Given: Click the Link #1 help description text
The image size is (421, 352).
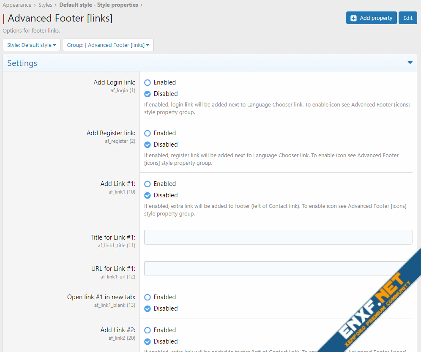Looking at the screenshot, I should 275,210.
